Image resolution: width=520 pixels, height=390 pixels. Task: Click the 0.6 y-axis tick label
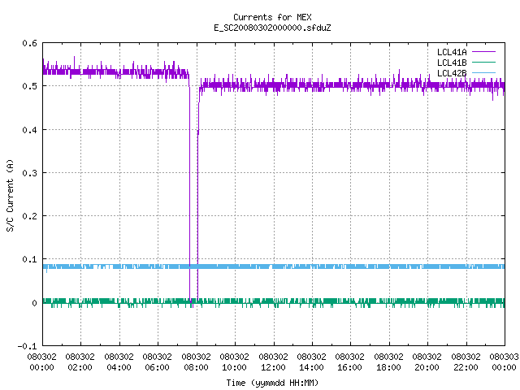(x=29, y=43)
